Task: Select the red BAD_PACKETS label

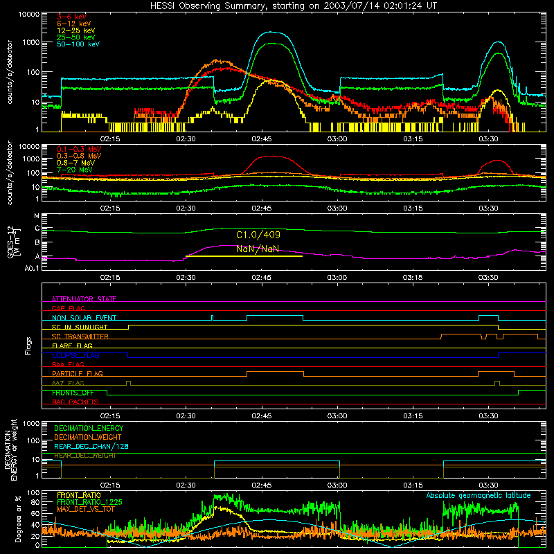Action: coord(75,402)
